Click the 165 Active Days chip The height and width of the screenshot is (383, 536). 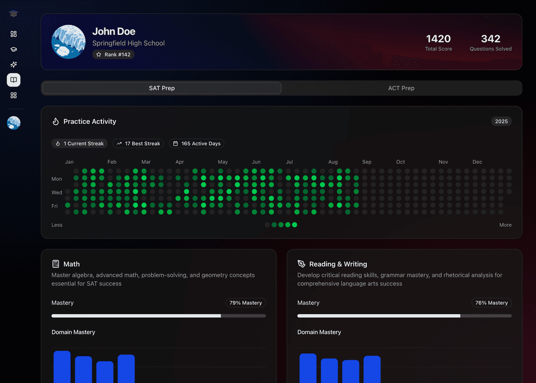coord(197,144)
